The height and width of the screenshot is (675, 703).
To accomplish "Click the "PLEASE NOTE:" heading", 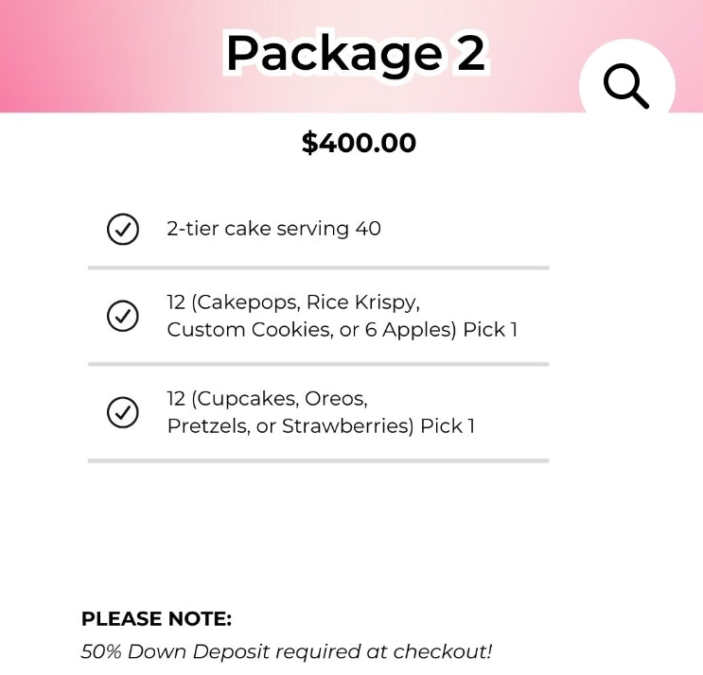I will [156, 619].
